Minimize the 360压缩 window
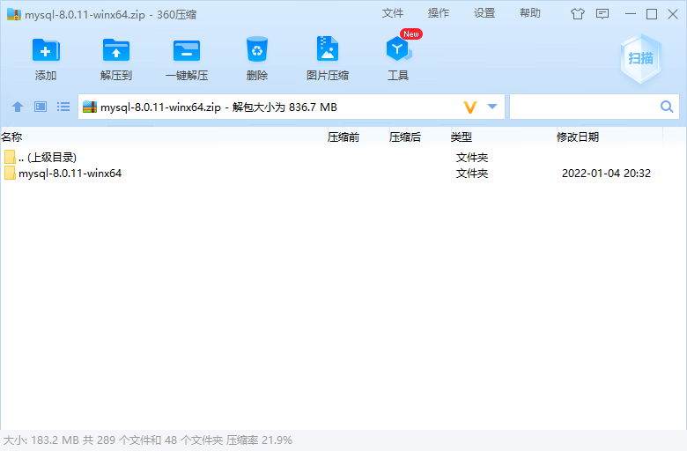This screenshot has width=687, height=451. click(x=631, y=14)
